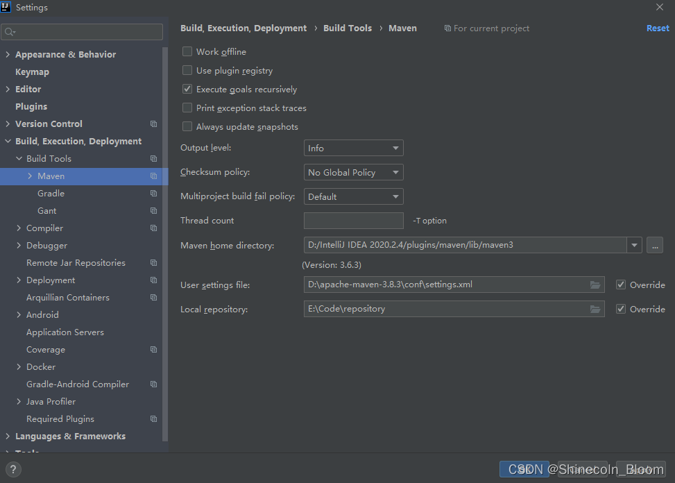Toggle Override for Local repository
The image size is (675, 483).
pos(621,309)
